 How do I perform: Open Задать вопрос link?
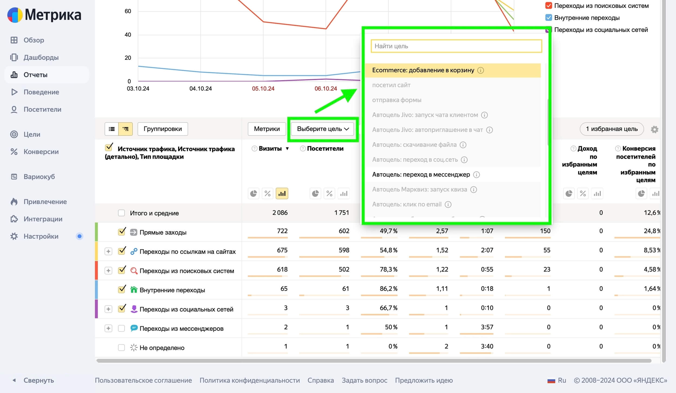[x=365, y=380]
